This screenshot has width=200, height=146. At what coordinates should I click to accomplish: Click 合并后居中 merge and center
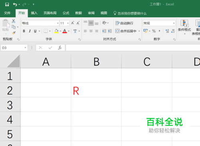(126, 31)
